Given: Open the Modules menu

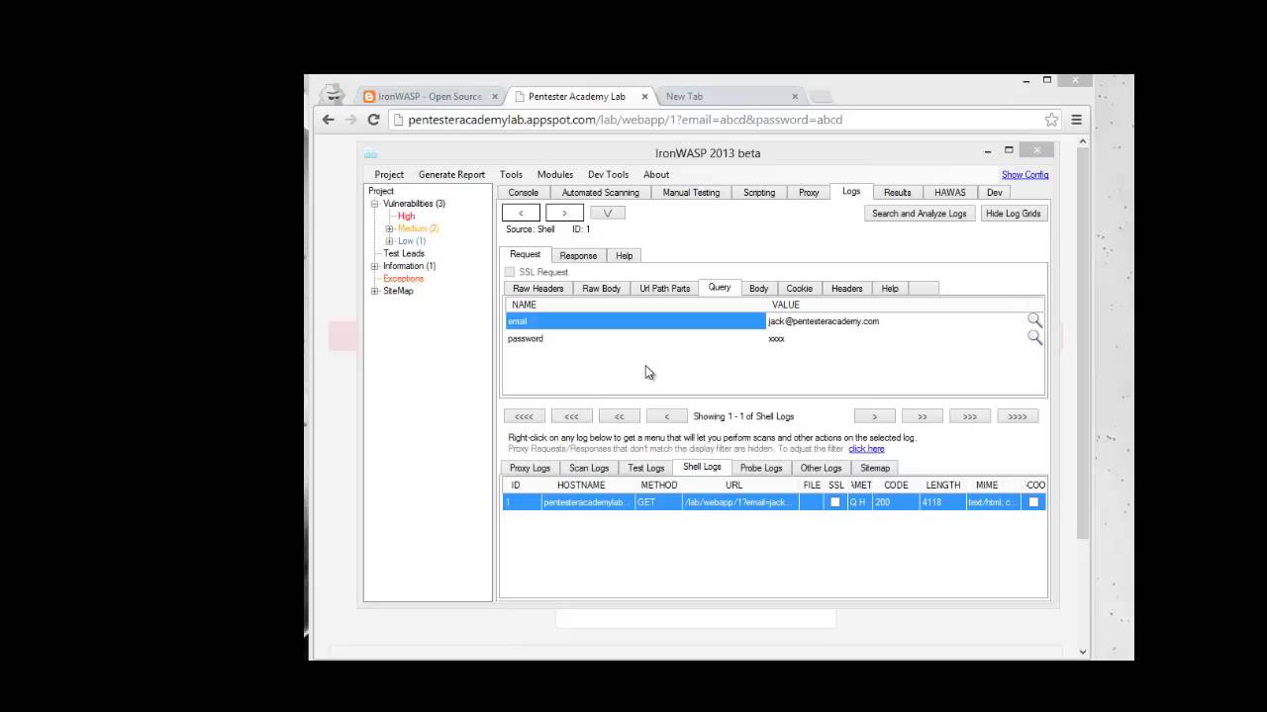Looking at the screenshot, I should click(x=555, y=175).
